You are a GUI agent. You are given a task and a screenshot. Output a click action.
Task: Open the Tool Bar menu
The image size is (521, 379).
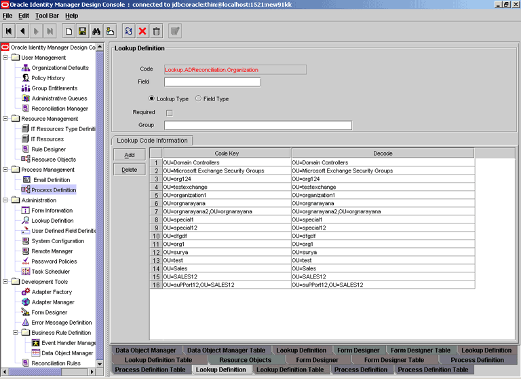point(47,16)
